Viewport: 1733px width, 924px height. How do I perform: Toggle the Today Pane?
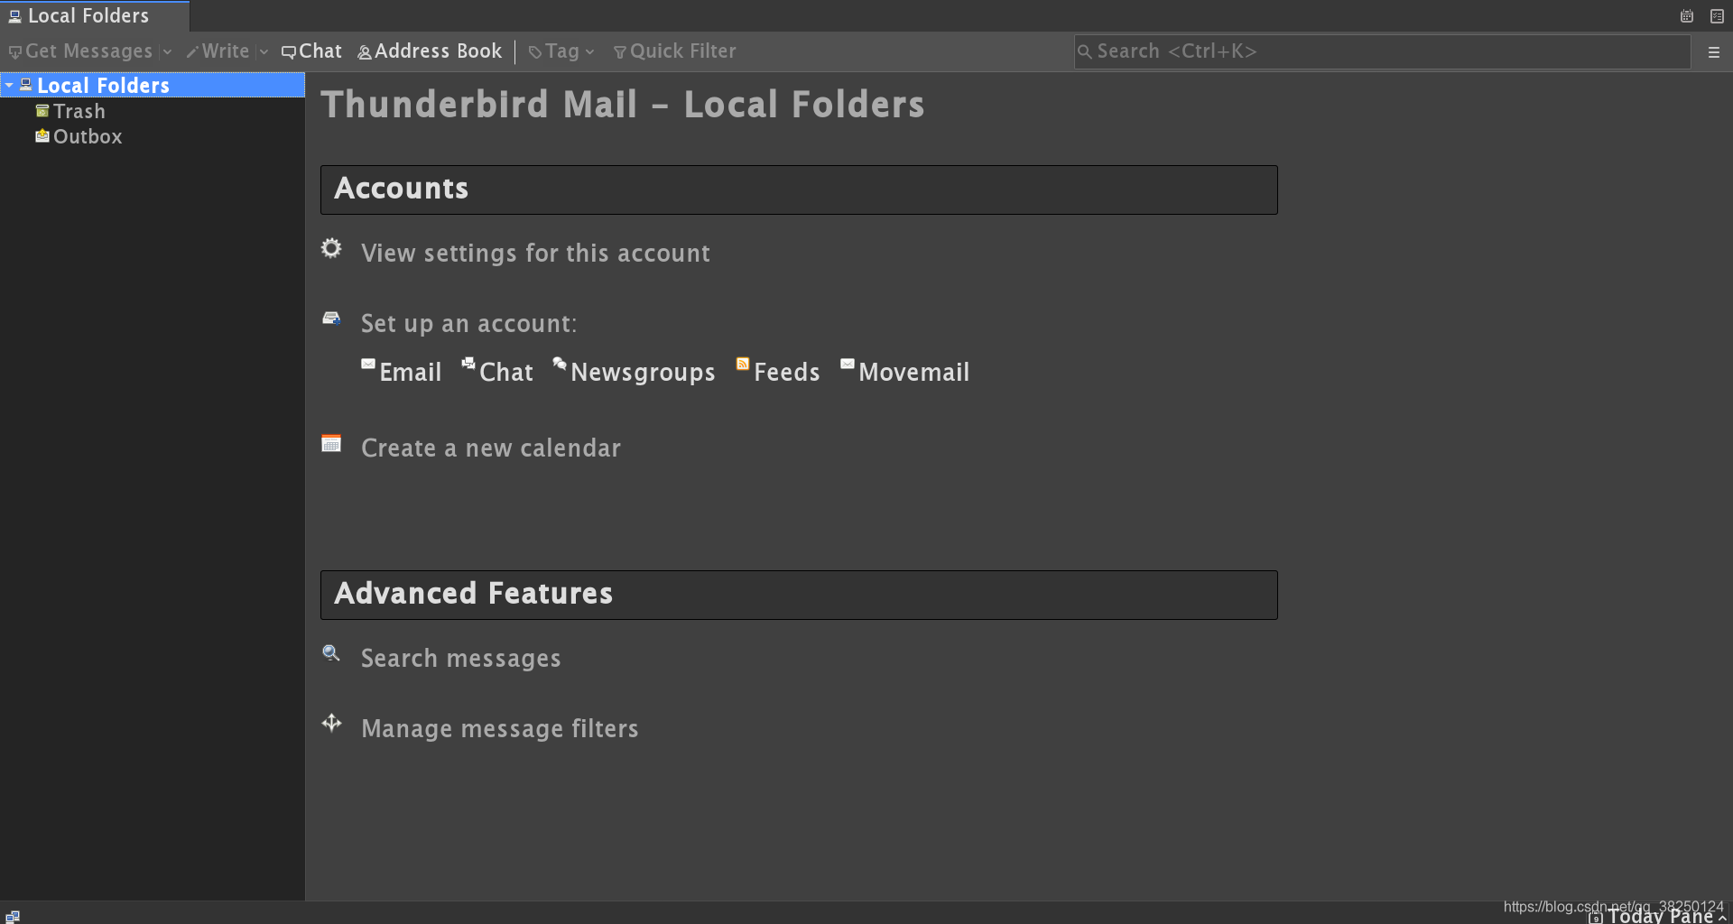[x=1657, y=916]
